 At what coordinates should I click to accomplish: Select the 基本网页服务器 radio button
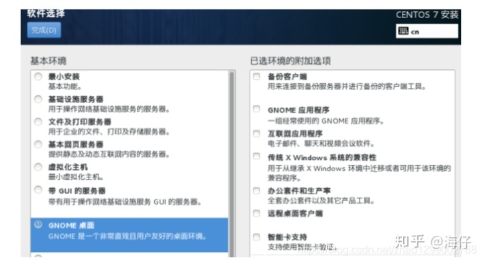click(38, 144)
